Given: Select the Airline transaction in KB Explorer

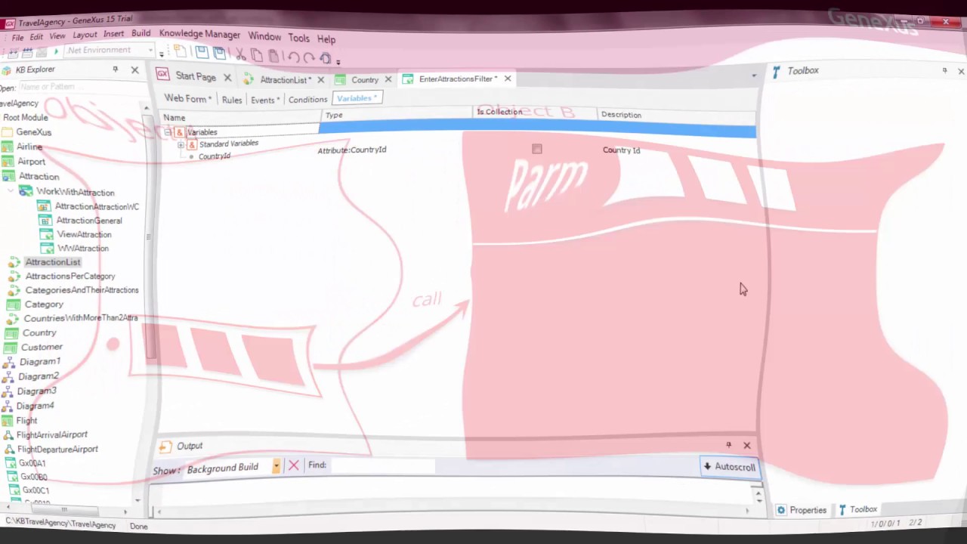Looking at the screenshot, I should pyautogui.click(x=29, y=147).
